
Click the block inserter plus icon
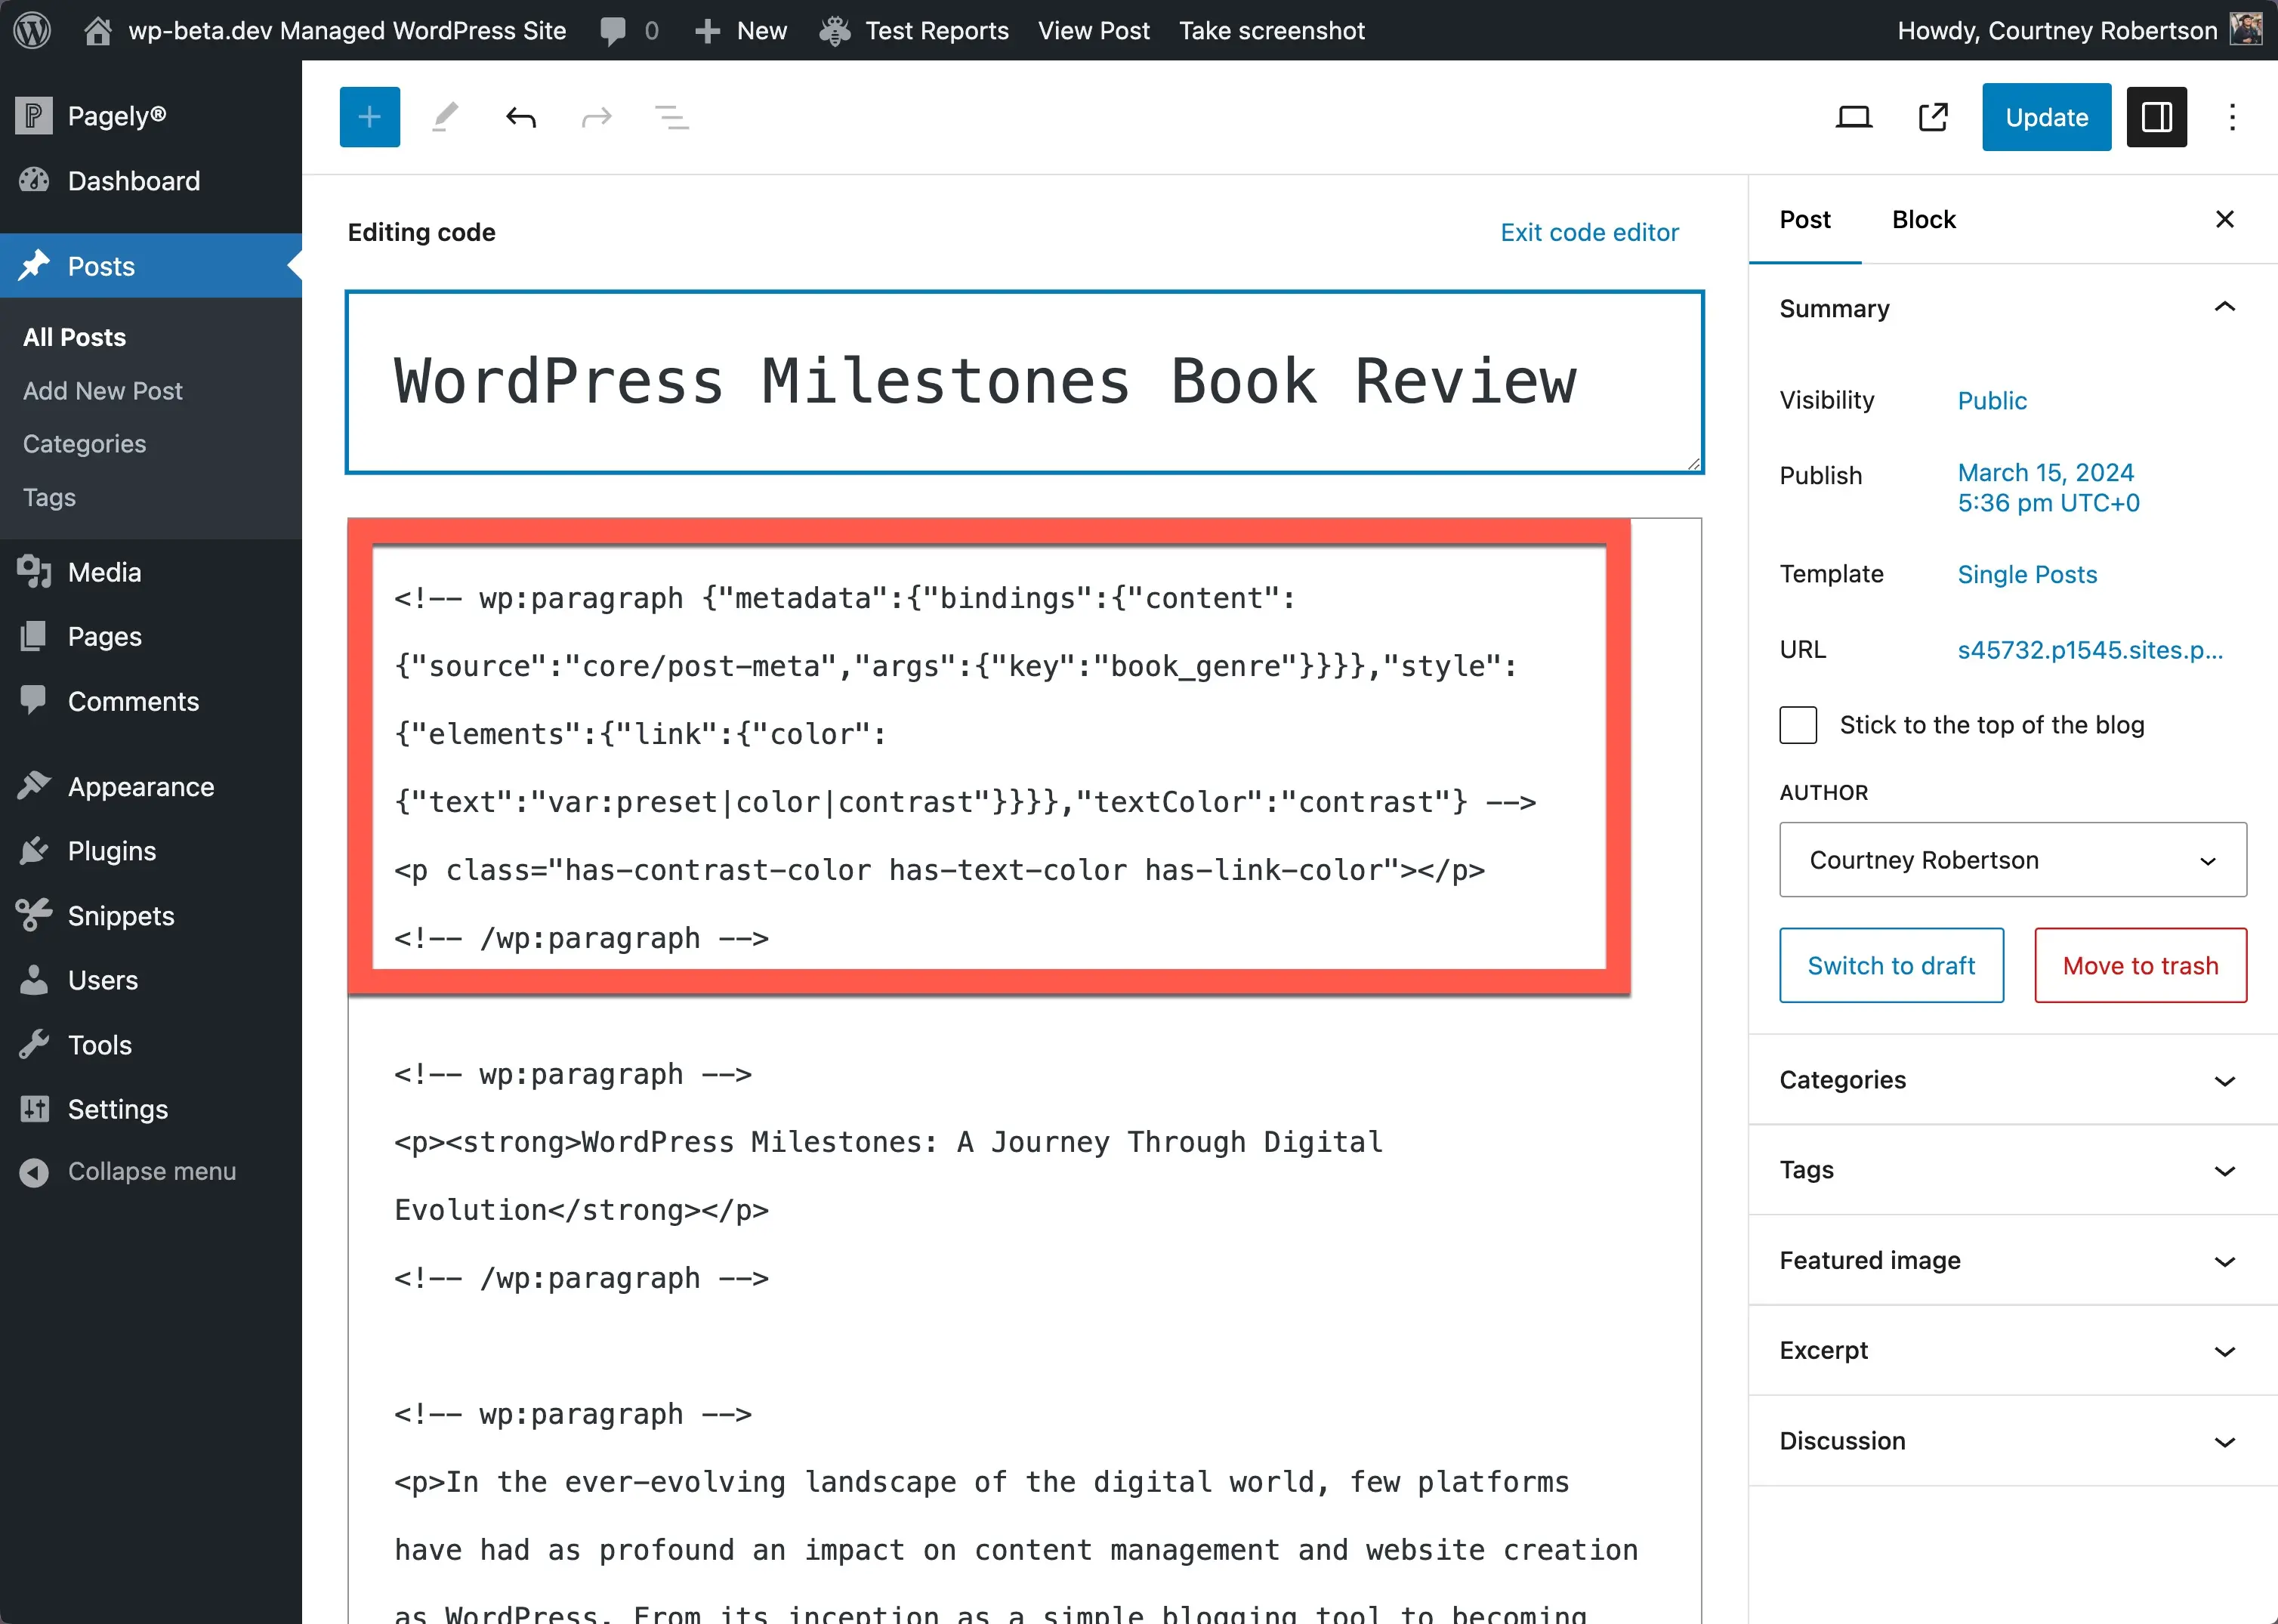(x=369, y=116)
